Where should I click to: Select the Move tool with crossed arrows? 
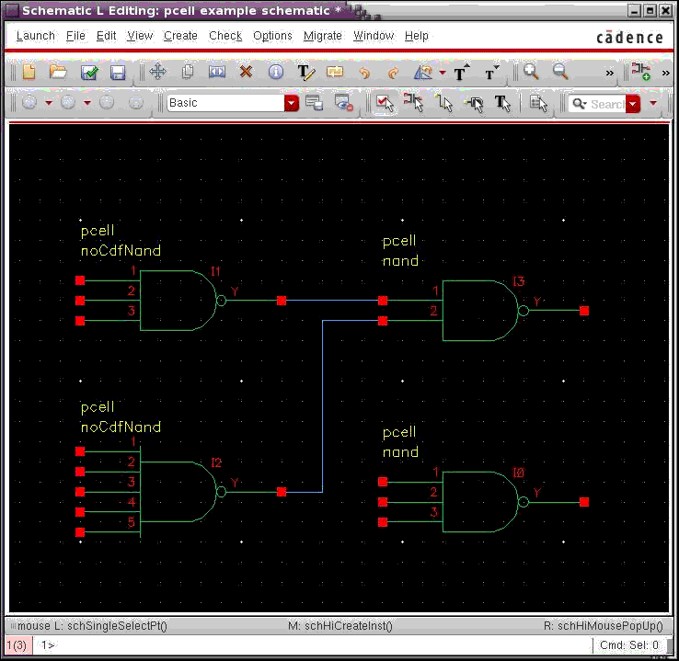(157, 72)
